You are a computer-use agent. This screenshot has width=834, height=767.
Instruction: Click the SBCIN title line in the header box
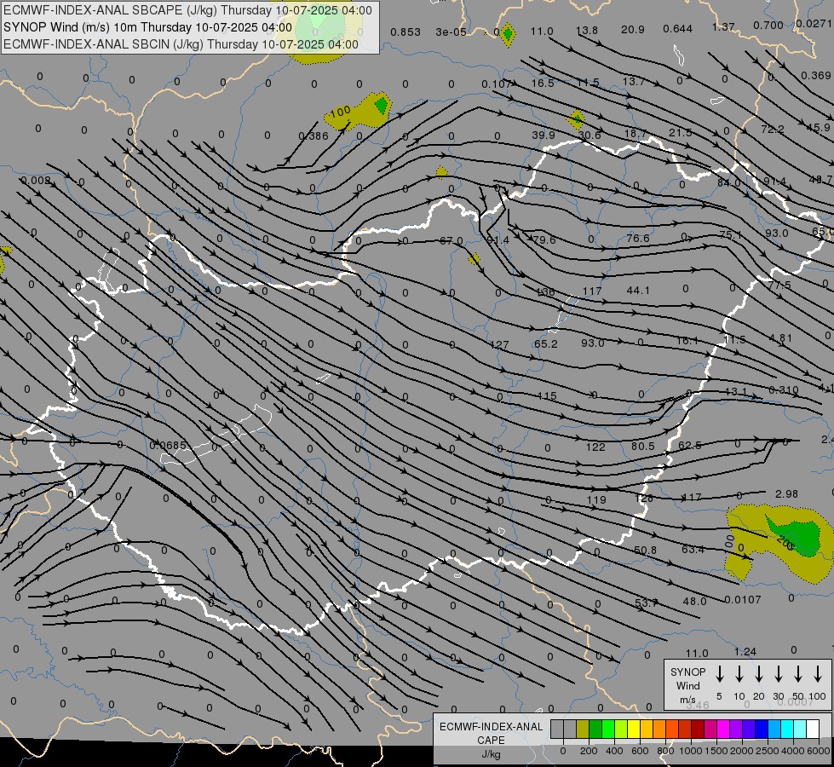(181, 44)
